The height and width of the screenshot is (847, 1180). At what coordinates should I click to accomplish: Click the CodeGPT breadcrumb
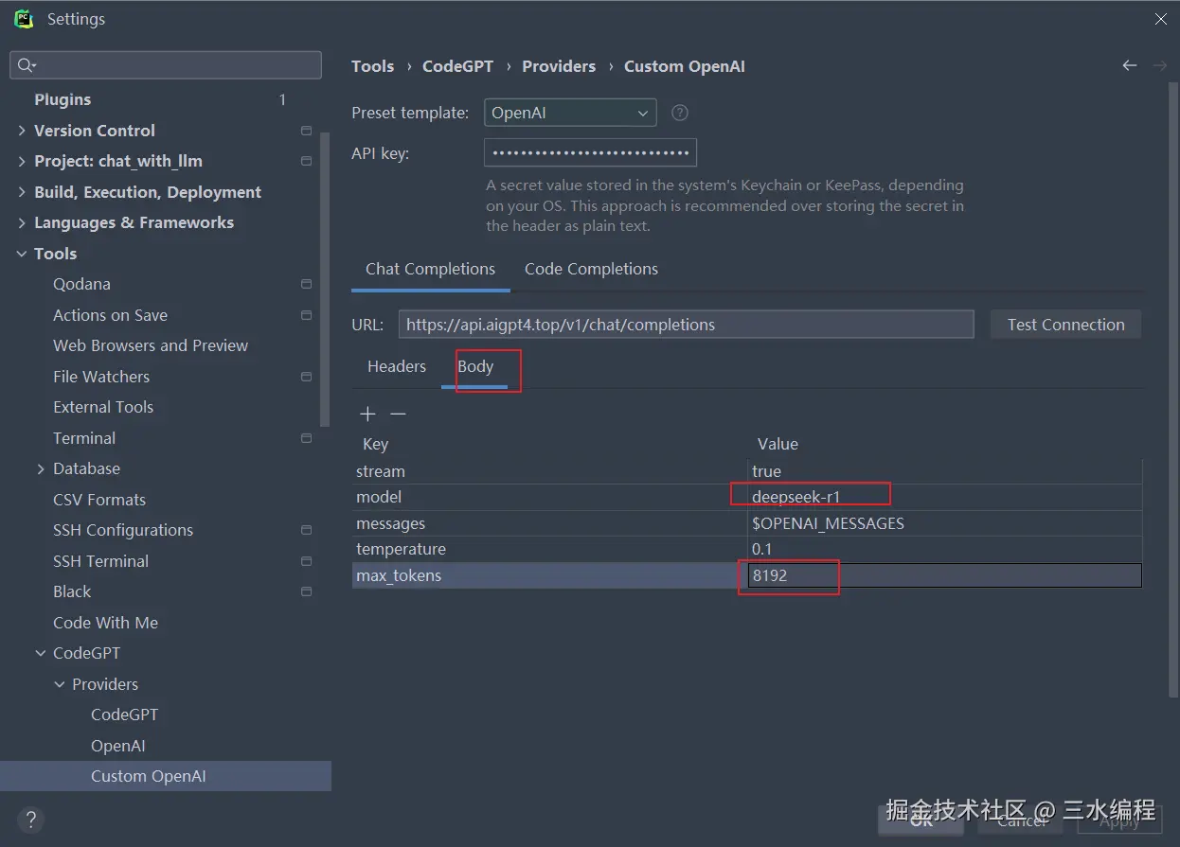pyautogui.click(x=457, y=66)
